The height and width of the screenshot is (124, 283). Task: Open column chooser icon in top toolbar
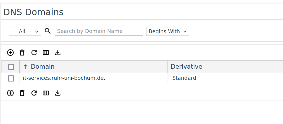coord(46,52)
